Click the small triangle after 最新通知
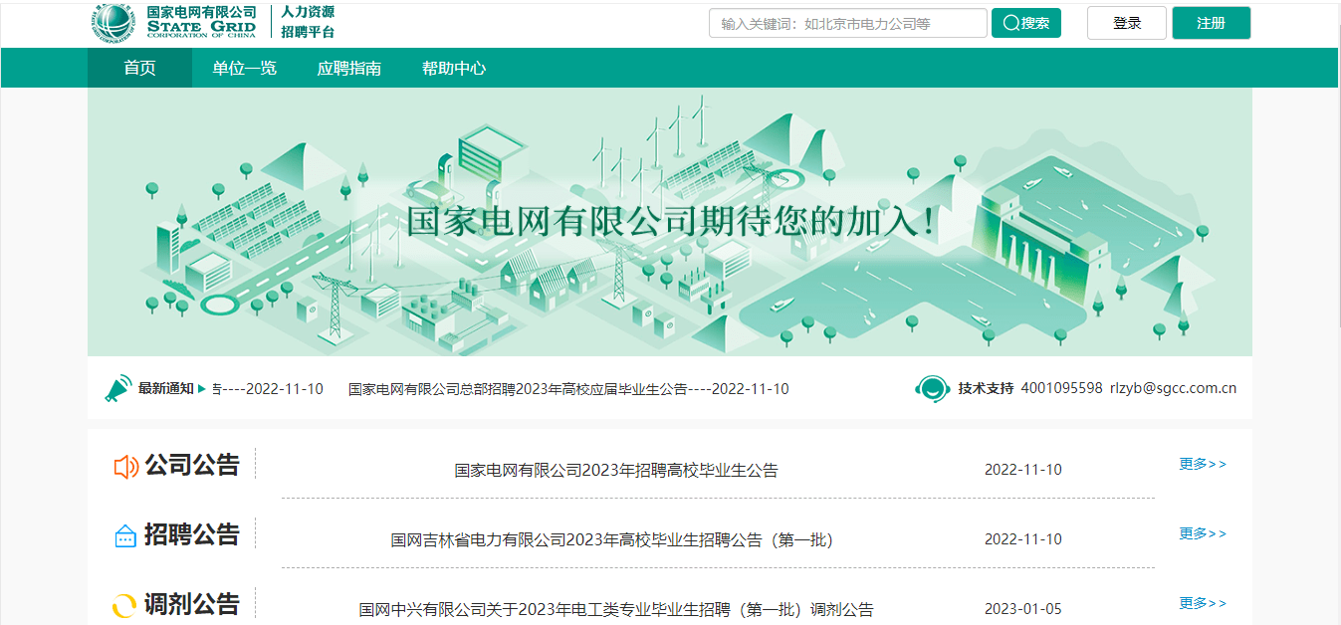The height and width of the screenshot is (625, 1341). coord(202,389)
